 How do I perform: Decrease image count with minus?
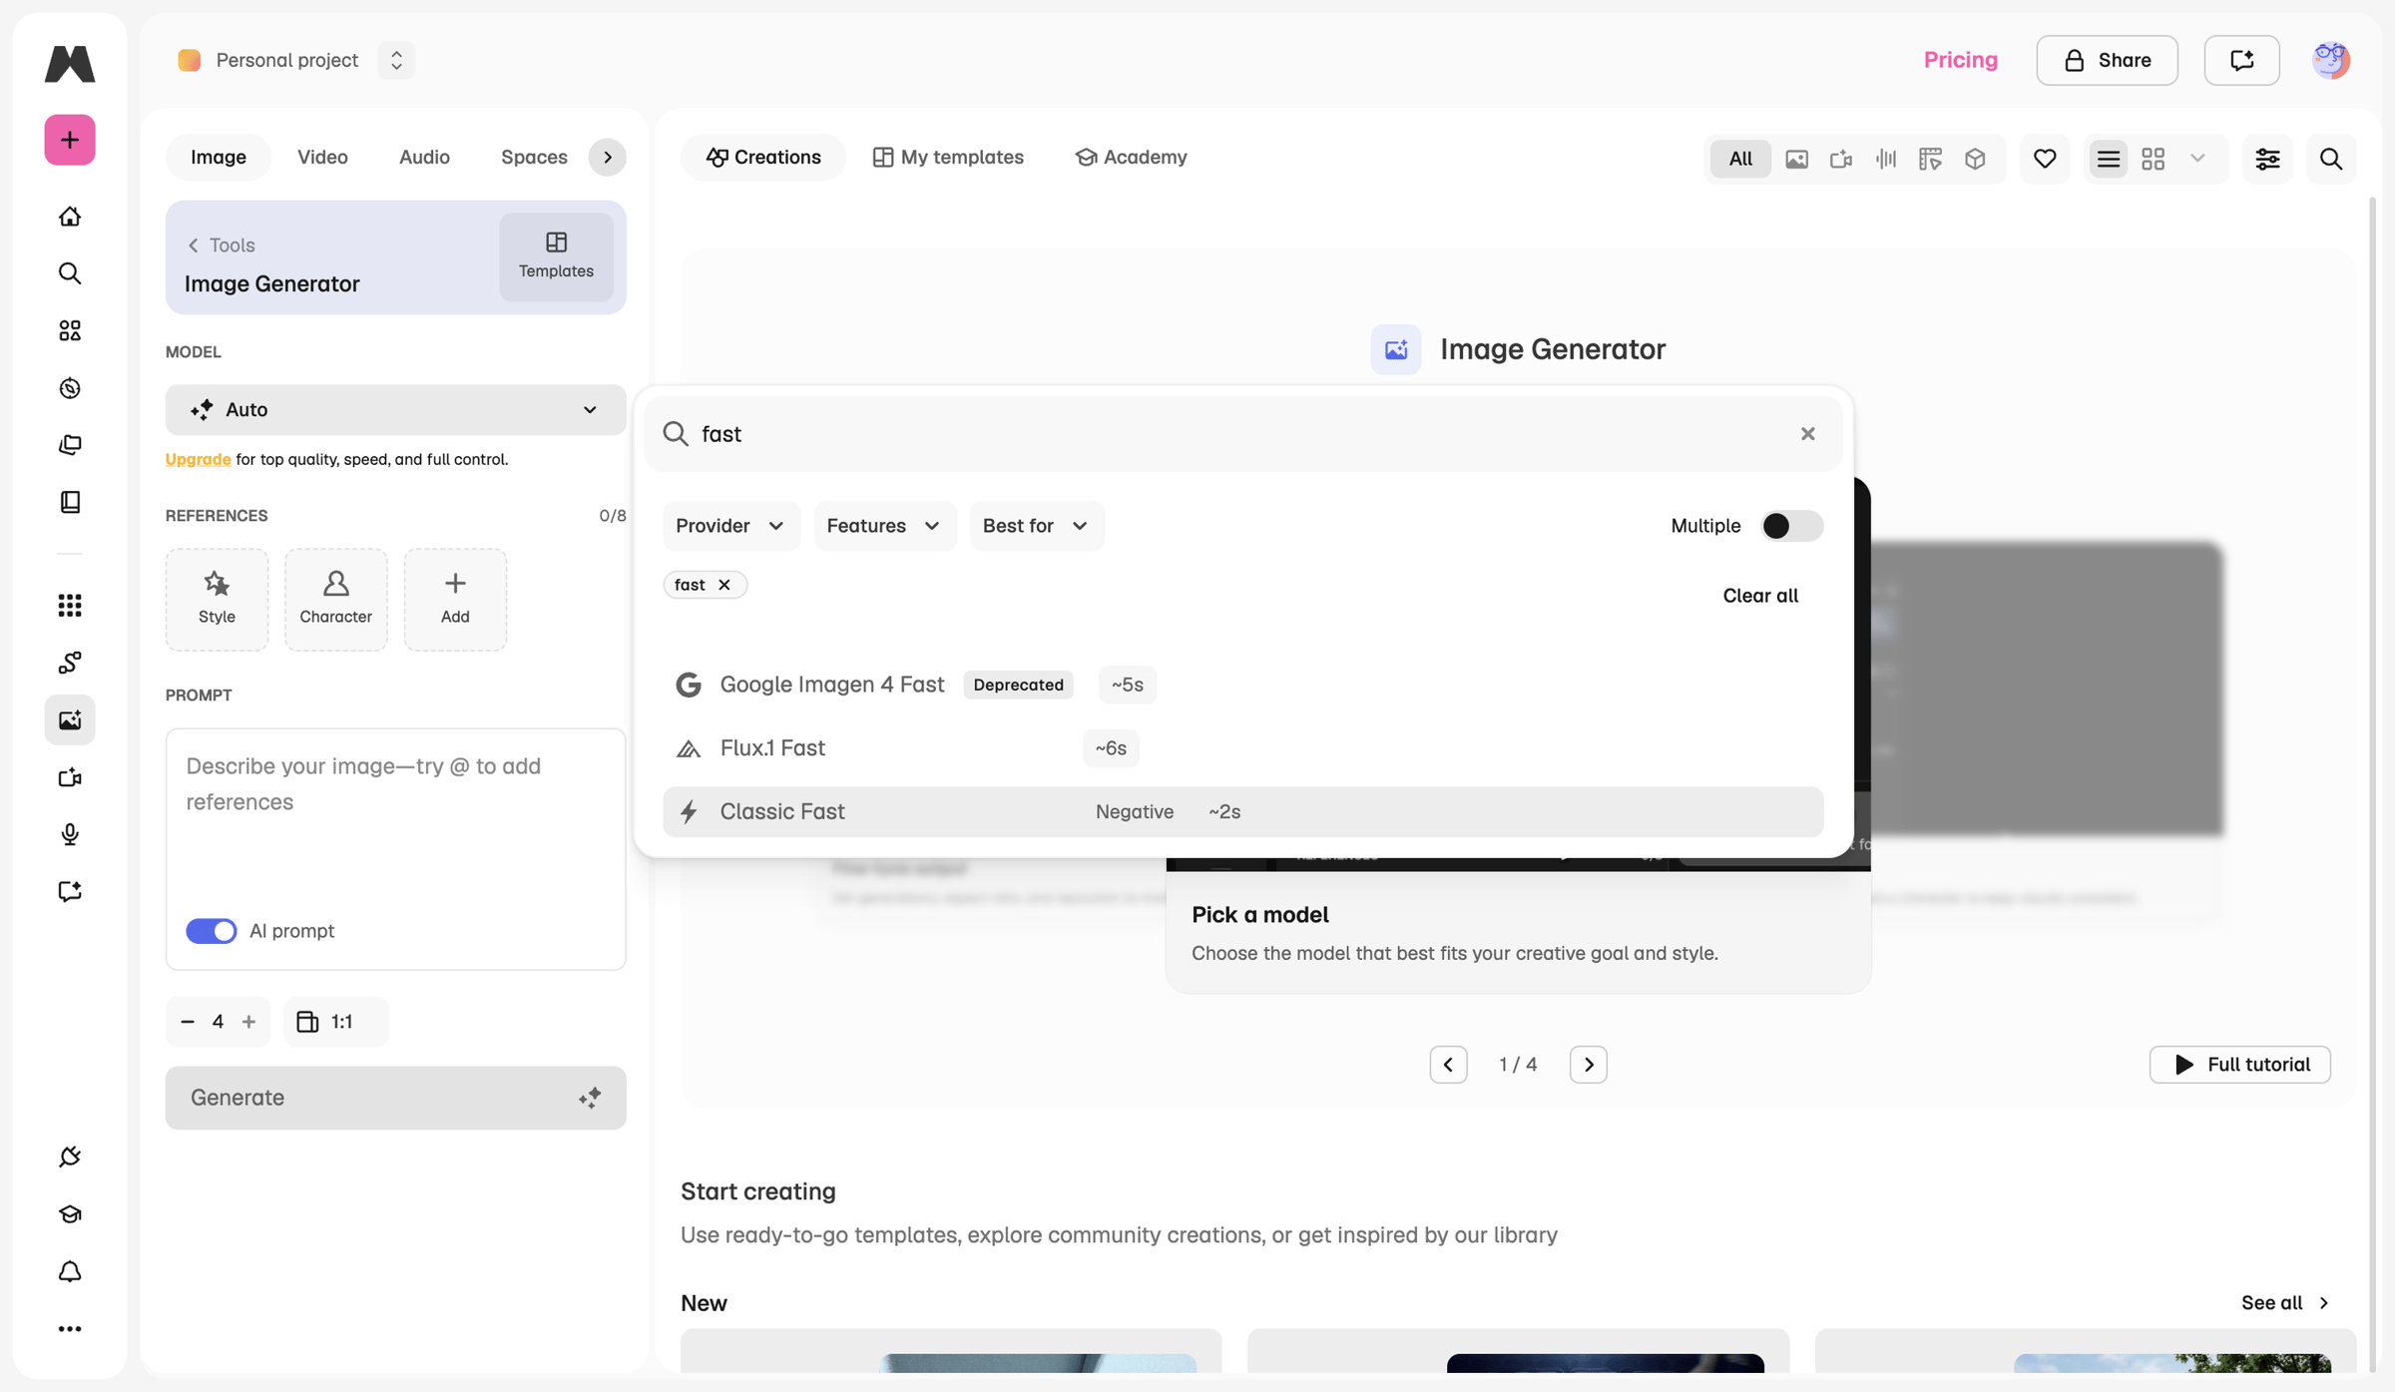(x=188, y=1021)
